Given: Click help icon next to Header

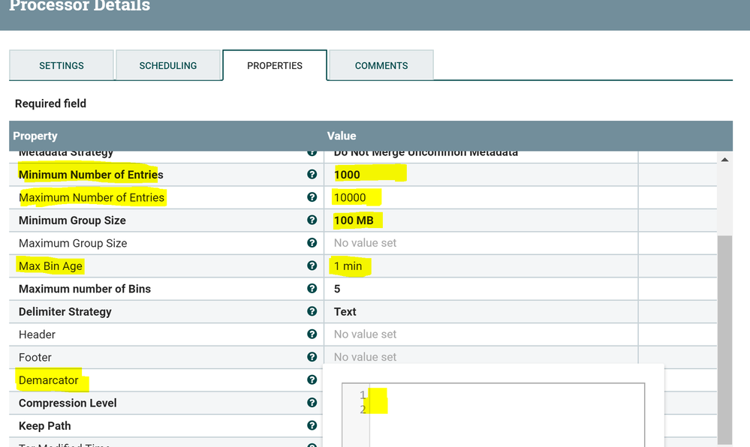Looking at the screenshot, I should [312, 334].
